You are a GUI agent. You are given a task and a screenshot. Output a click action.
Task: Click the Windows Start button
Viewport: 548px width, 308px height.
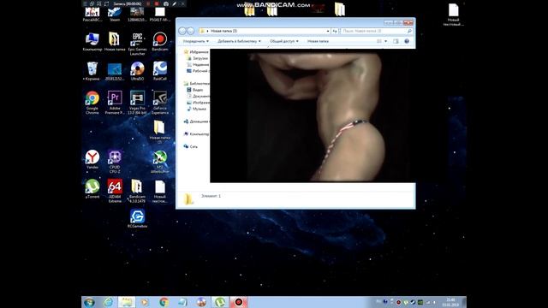point(89,302)
